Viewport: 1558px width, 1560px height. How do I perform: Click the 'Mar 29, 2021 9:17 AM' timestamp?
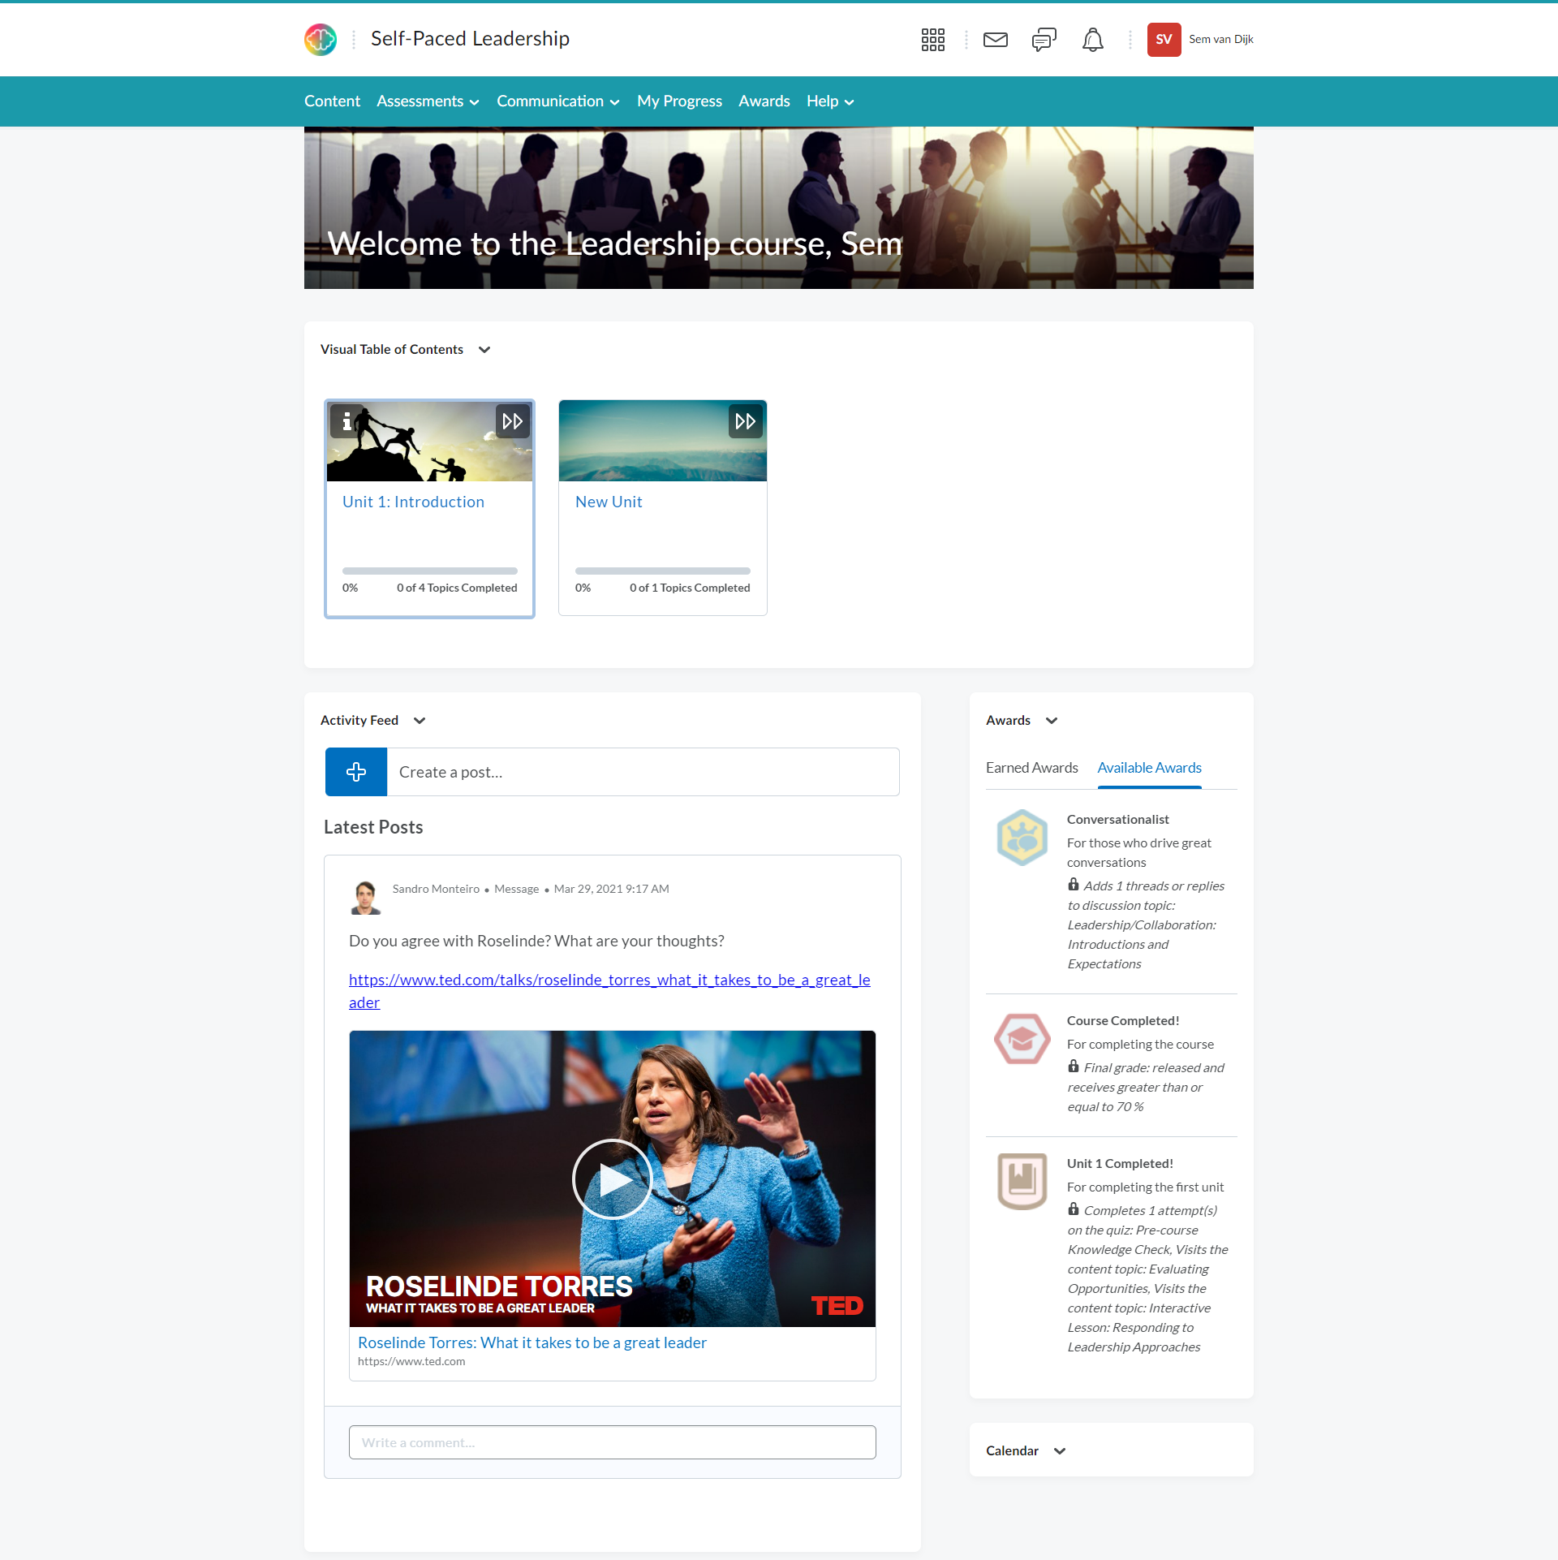(x=612, y=889)
